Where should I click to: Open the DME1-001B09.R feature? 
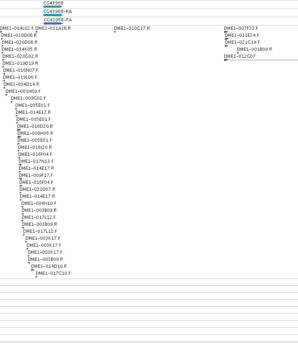click(x=255, y=49)
